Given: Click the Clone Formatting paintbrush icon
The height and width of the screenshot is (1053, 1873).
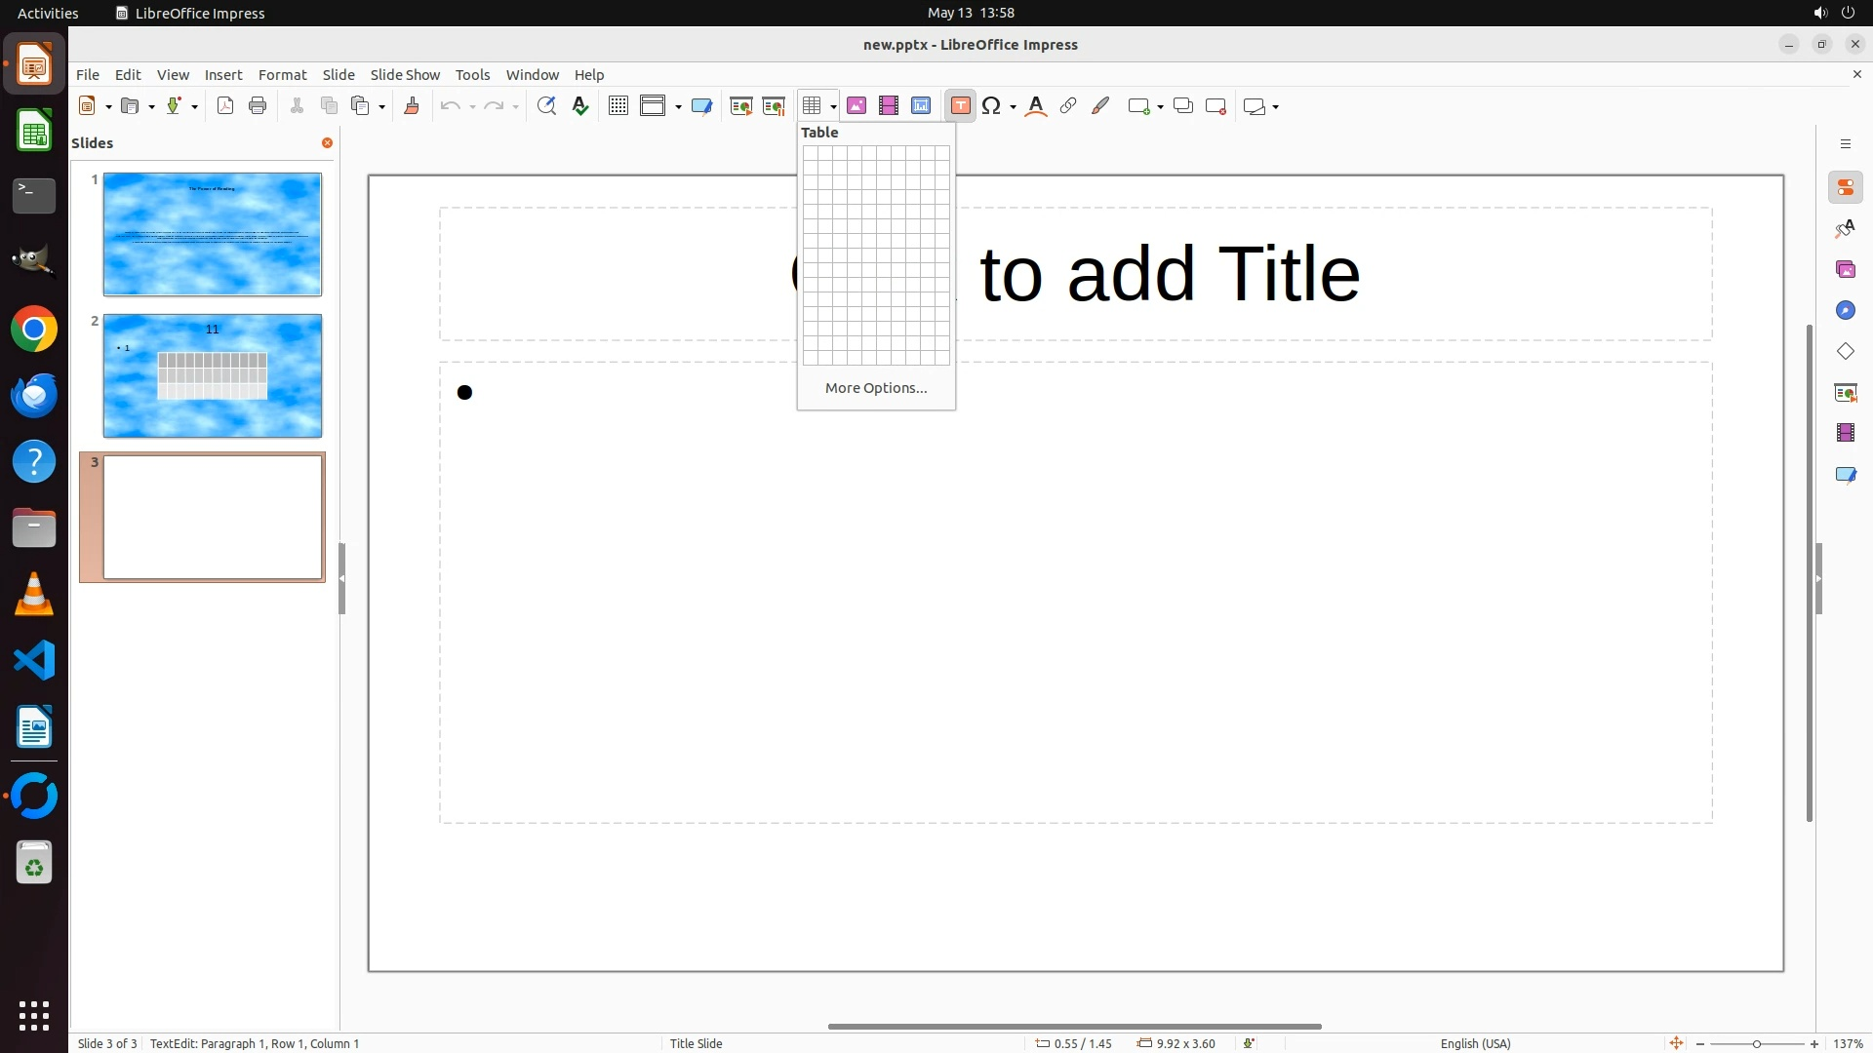Looking at the screenshot, I should pyautogui.click(x=412, y=106).
